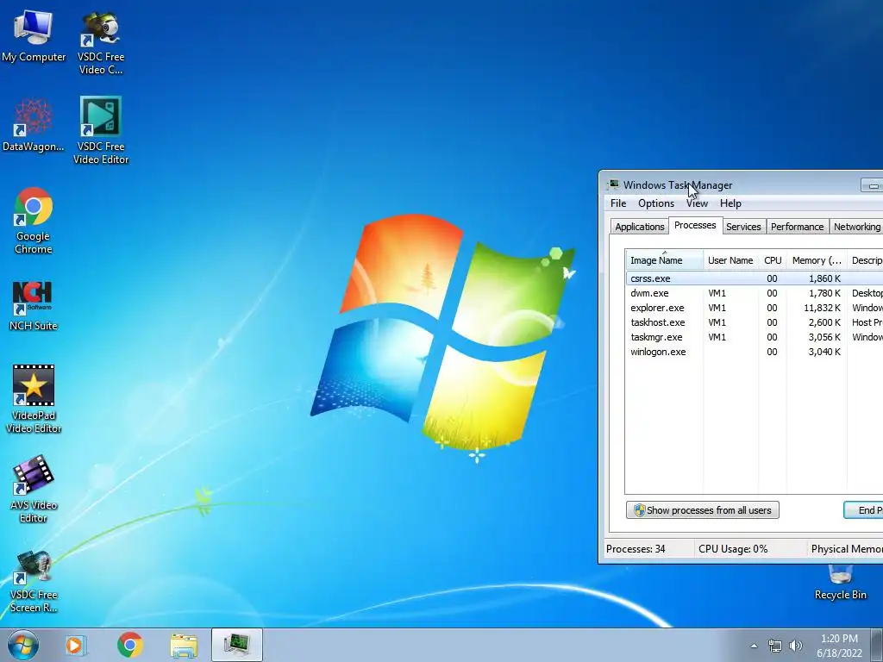Open Windows Explorer from taskbar

(184, 645)
